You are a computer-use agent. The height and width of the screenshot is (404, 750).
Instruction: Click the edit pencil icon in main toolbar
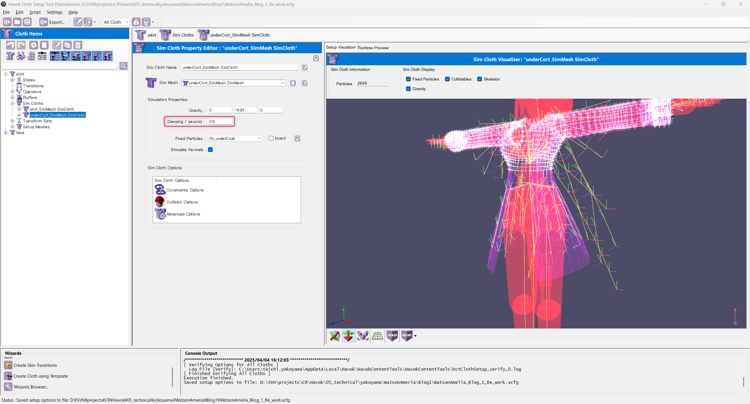point(78,22)
